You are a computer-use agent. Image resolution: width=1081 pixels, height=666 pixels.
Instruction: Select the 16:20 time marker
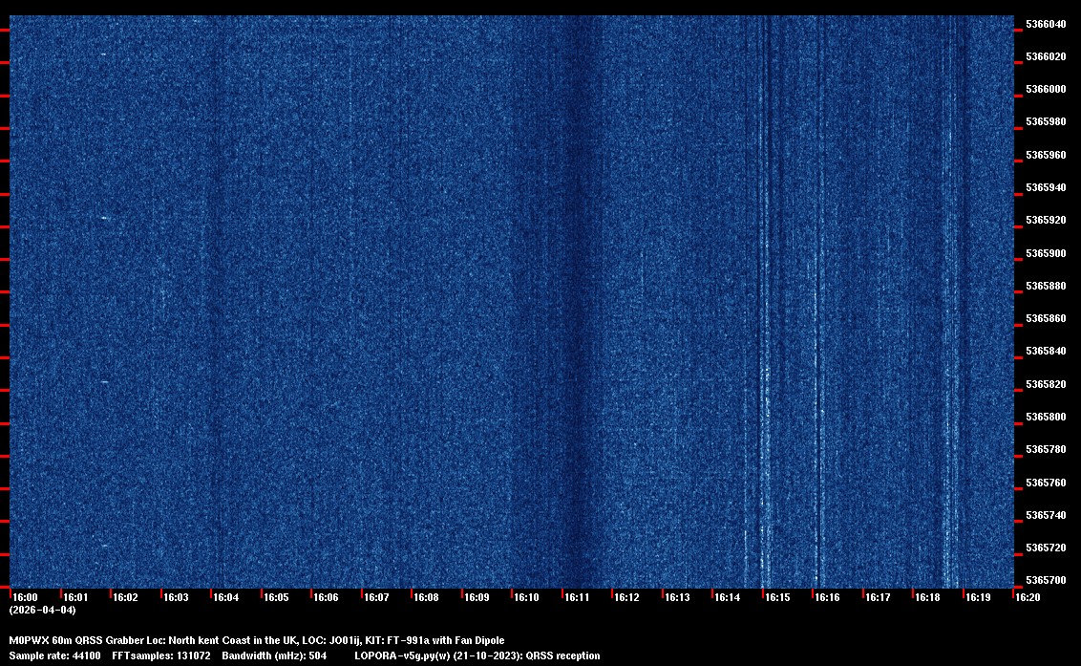(1028, 597)
